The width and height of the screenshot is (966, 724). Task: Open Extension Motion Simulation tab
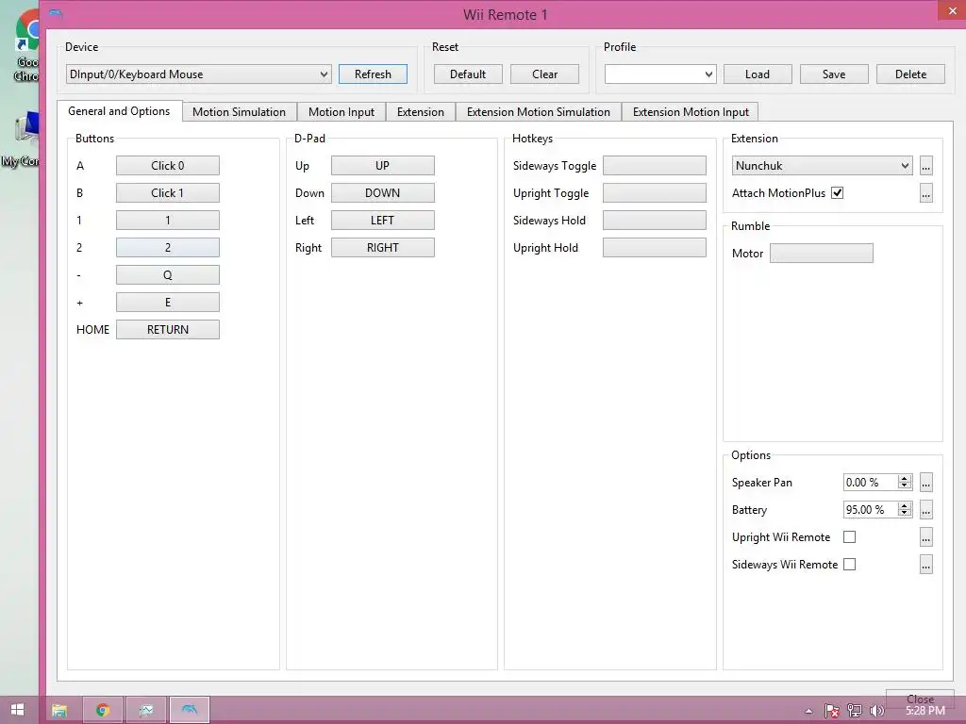point(539,112)
